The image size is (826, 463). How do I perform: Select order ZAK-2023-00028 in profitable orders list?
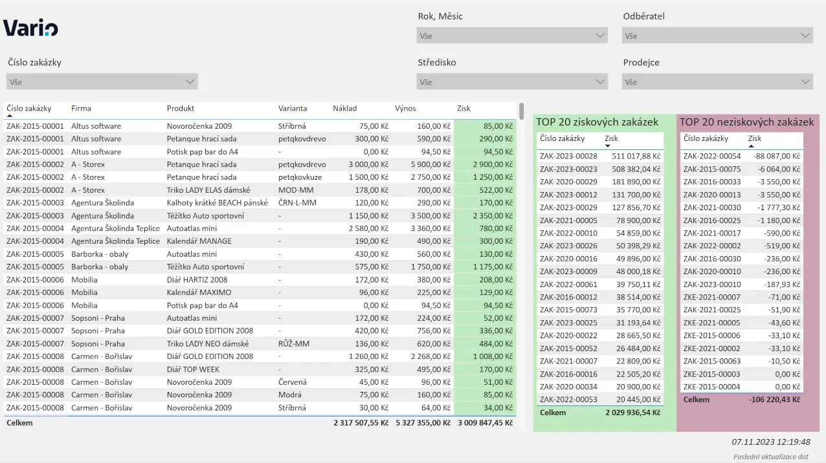tap(568, 156)
